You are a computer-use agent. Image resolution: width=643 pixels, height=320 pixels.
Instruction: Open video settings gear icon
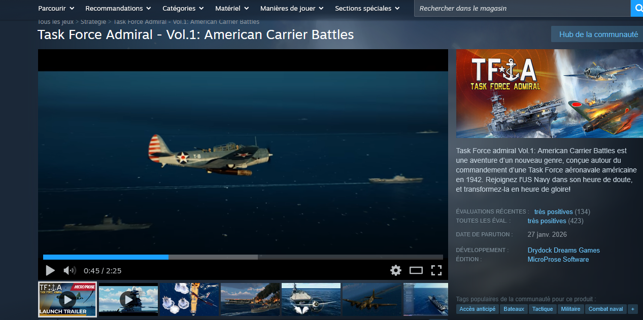point(396,270)
